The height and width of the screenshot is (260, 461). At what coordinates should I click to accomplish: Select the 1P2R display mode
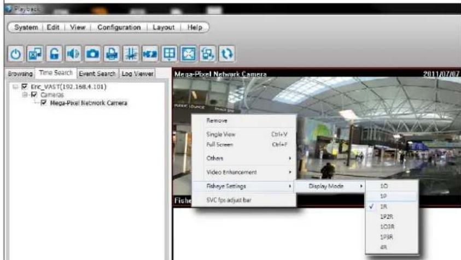click(x=392, y=217)
